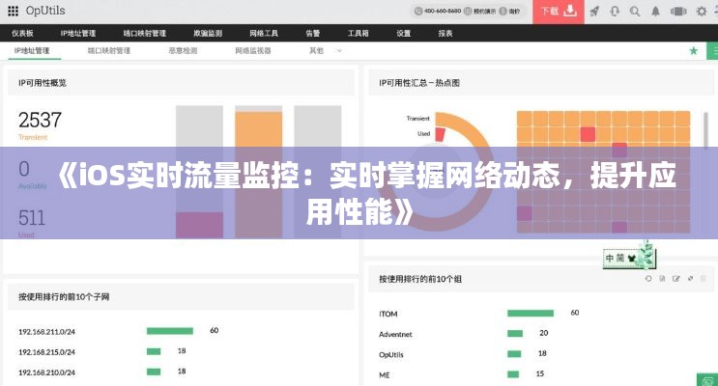Click the green bar for 192.168.211.0/24
The height and width of the screenshot is (386, 718).
click(x=170, y=331)
